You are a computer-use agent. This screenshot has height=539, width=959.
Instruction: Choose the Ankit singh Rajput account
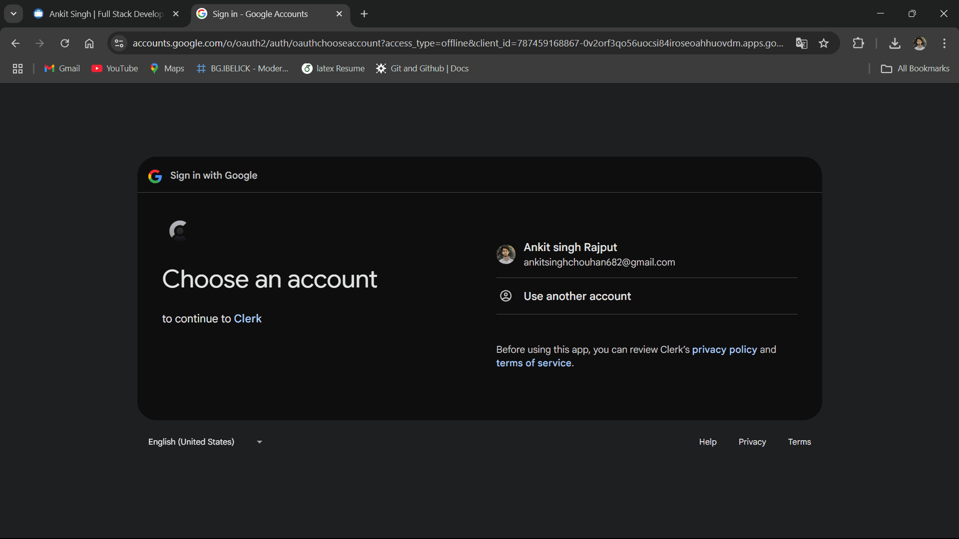[598, 255]
